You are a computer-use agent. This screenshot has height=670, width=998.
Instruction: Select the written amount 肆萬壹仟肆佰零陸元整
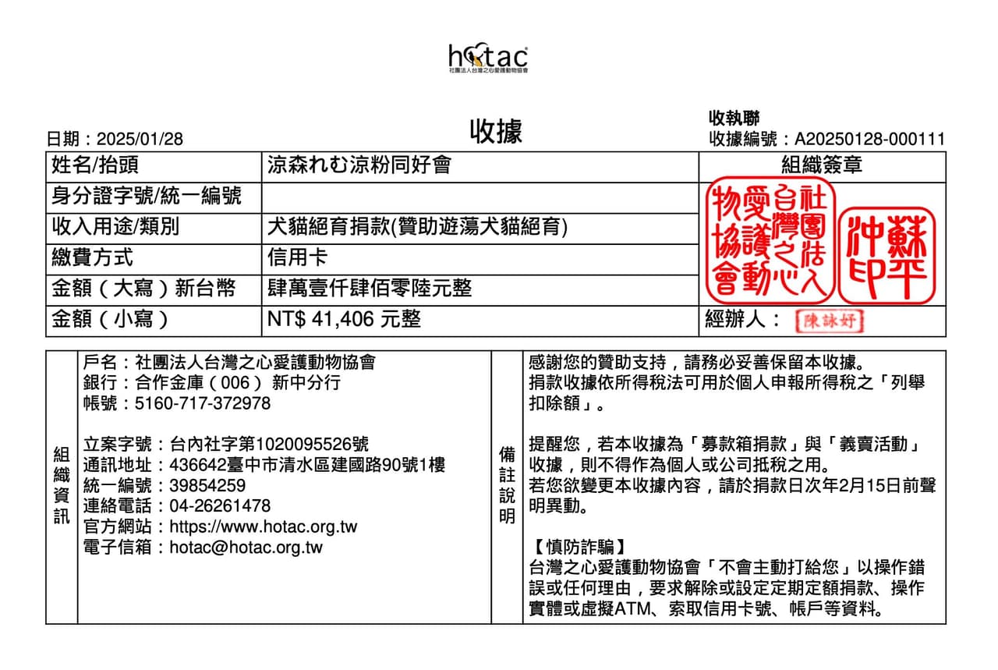click(370, 289)
